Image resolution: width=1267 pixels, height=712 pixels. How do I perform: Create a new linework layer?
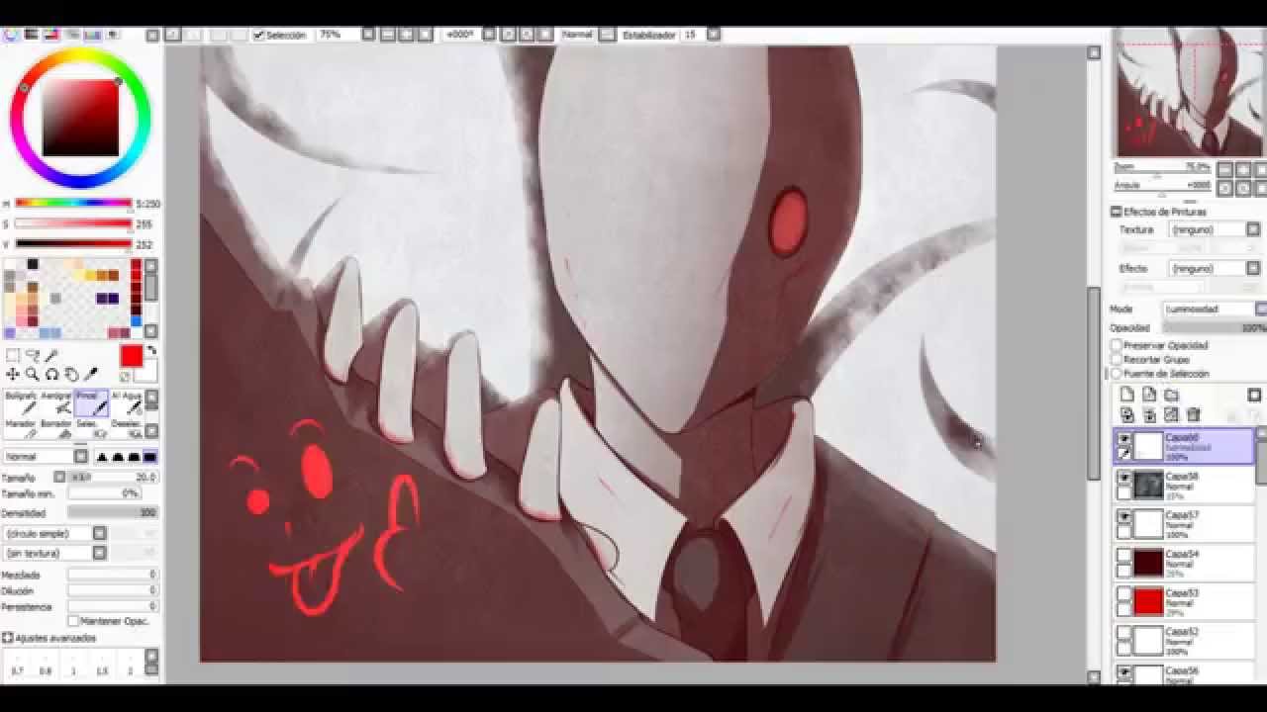[1148, 396]
